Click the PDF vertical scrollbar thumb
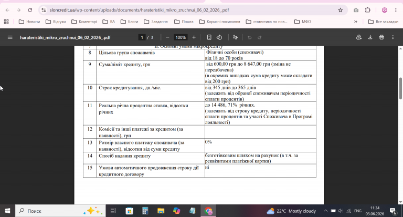This screenshot has width=403, height=217. click(400, 88)
